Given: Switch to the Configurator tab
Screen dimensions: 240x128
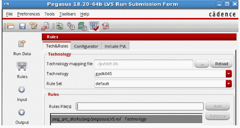Looking at the screenshot, I should coord(86,46).
